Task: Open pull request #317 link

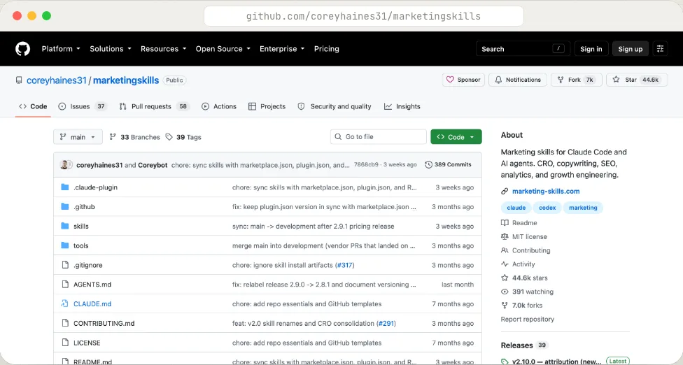Action: (344, 265)
